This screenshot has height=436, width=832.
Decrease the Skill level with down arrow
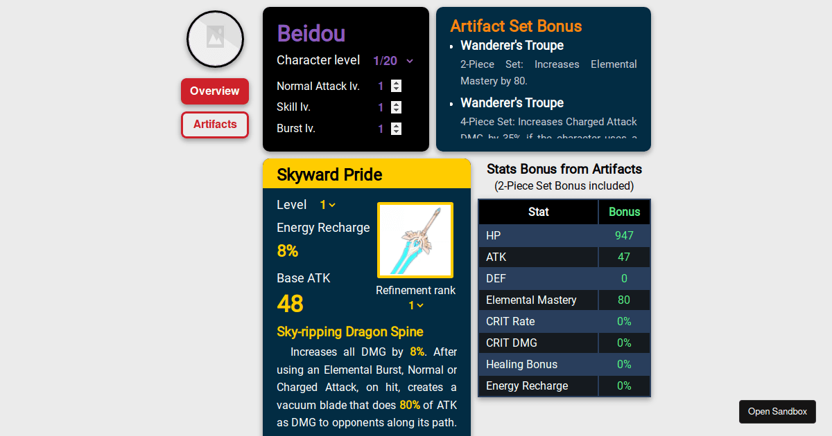(396, 111)
